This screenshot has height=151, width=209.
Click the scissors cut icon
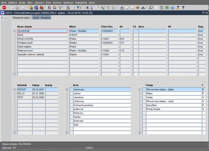[87, 8]
